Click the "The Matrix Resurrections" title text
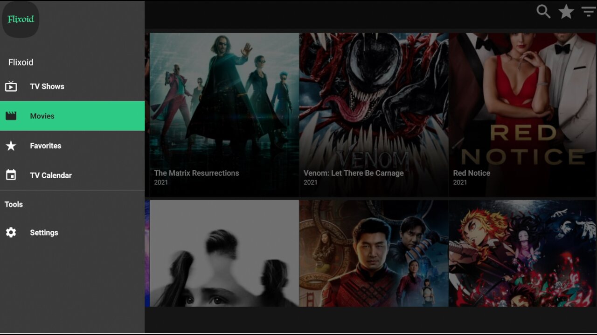This screenshot has height=335, width=597. 196,173
